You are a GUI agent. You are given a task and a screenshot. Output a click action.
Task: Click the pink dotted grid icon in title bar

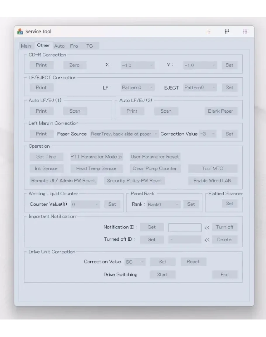(x=245, y=32)
